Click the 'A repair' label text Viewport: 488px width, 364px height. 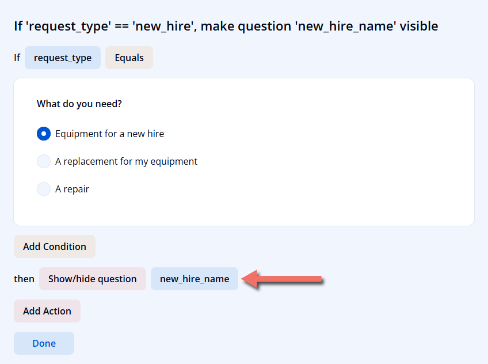click(72, 189)
